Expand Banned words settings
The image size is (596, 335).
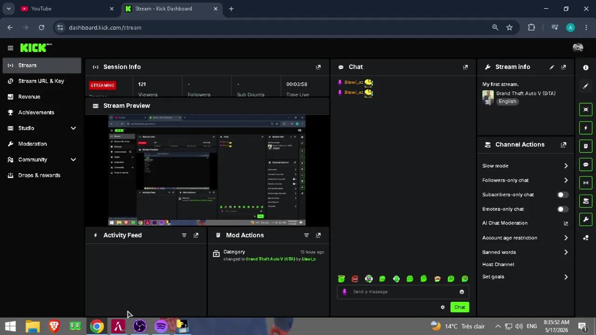click(x=566, y=252)
